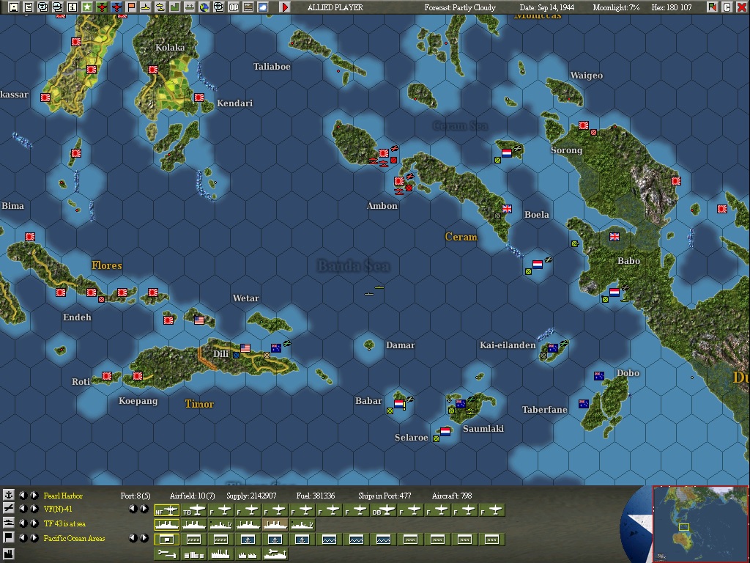Click the anchor icon beside Pearl Harbor

click(8, 495)
